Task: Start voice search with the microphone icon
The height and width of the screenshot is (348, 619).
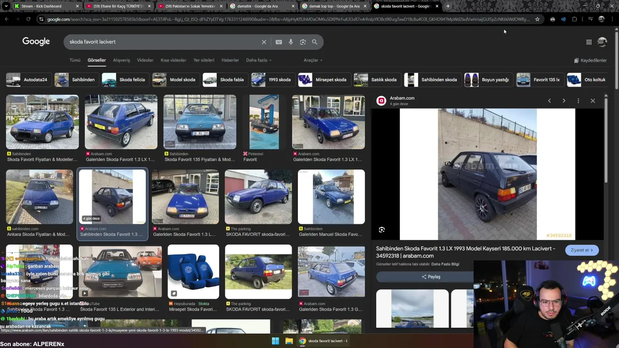Action: pos(291,42)
